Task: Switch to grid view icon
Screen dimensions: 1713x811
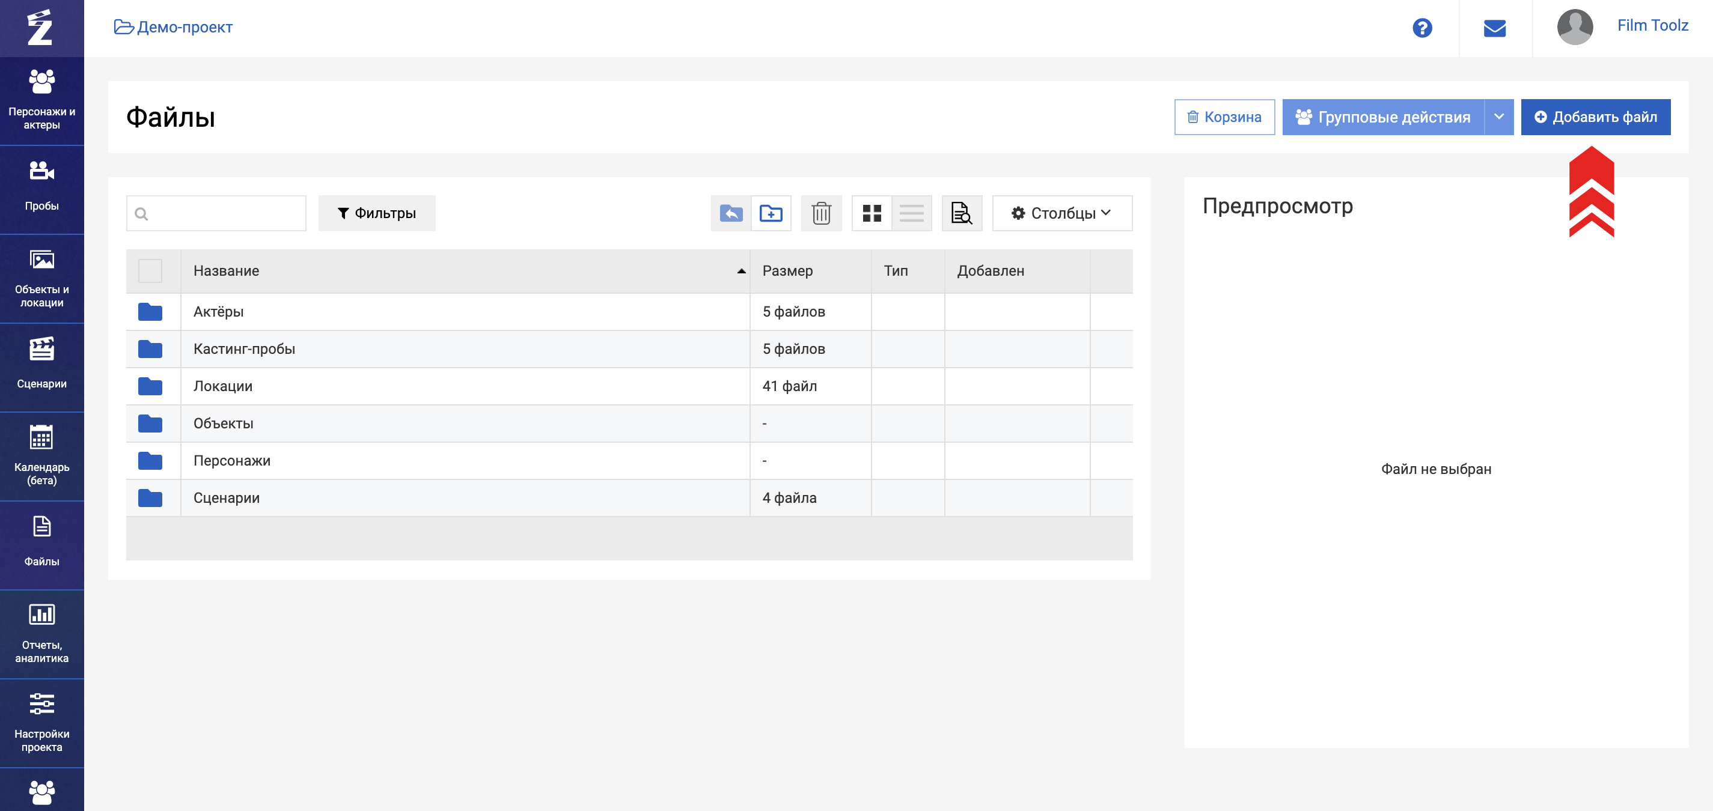Action: click(x=872, y=213)
